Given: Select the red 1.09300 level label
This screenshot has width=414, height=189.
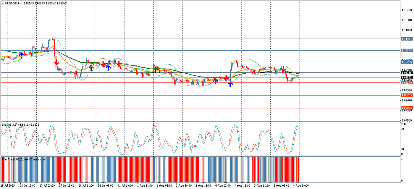Looking at the screenshot, I should tap(407, 83).
